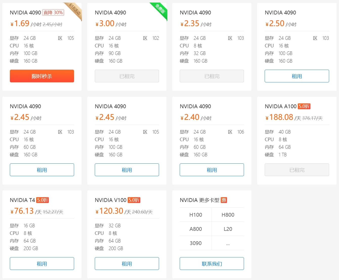Click the T4 5.0折 discount badge

[42, 200]
